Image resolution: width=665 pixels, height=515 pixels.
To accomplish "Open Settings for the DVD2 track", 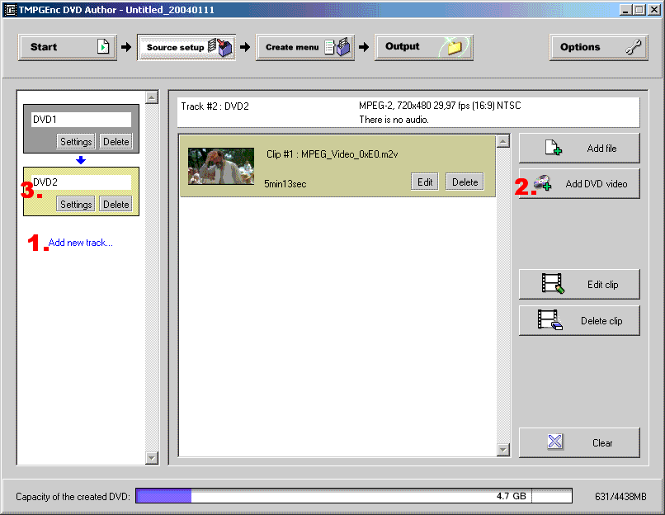I will click(76, 205).
